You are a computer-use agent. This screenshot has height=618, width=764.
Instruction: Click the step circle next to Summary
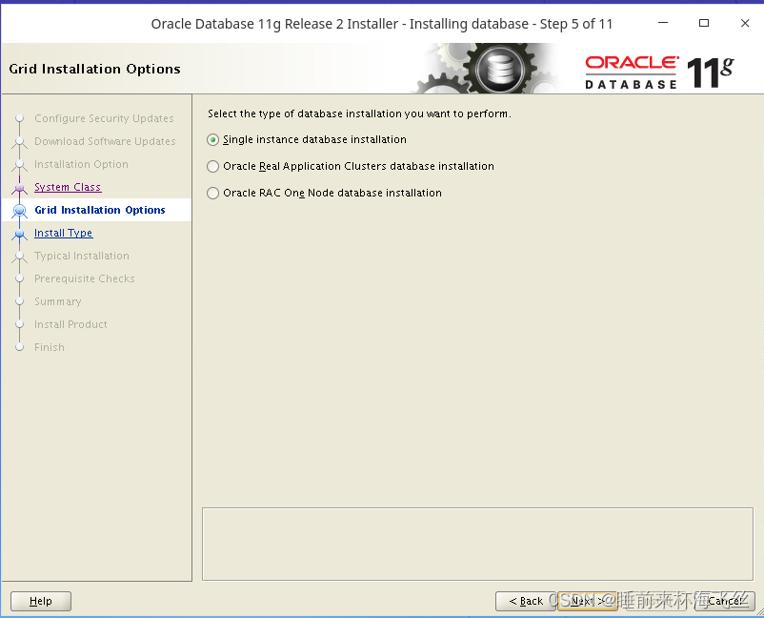click(x=19, y=301)
